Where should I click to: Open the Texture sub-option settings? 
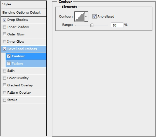click(x=26, y=64)
